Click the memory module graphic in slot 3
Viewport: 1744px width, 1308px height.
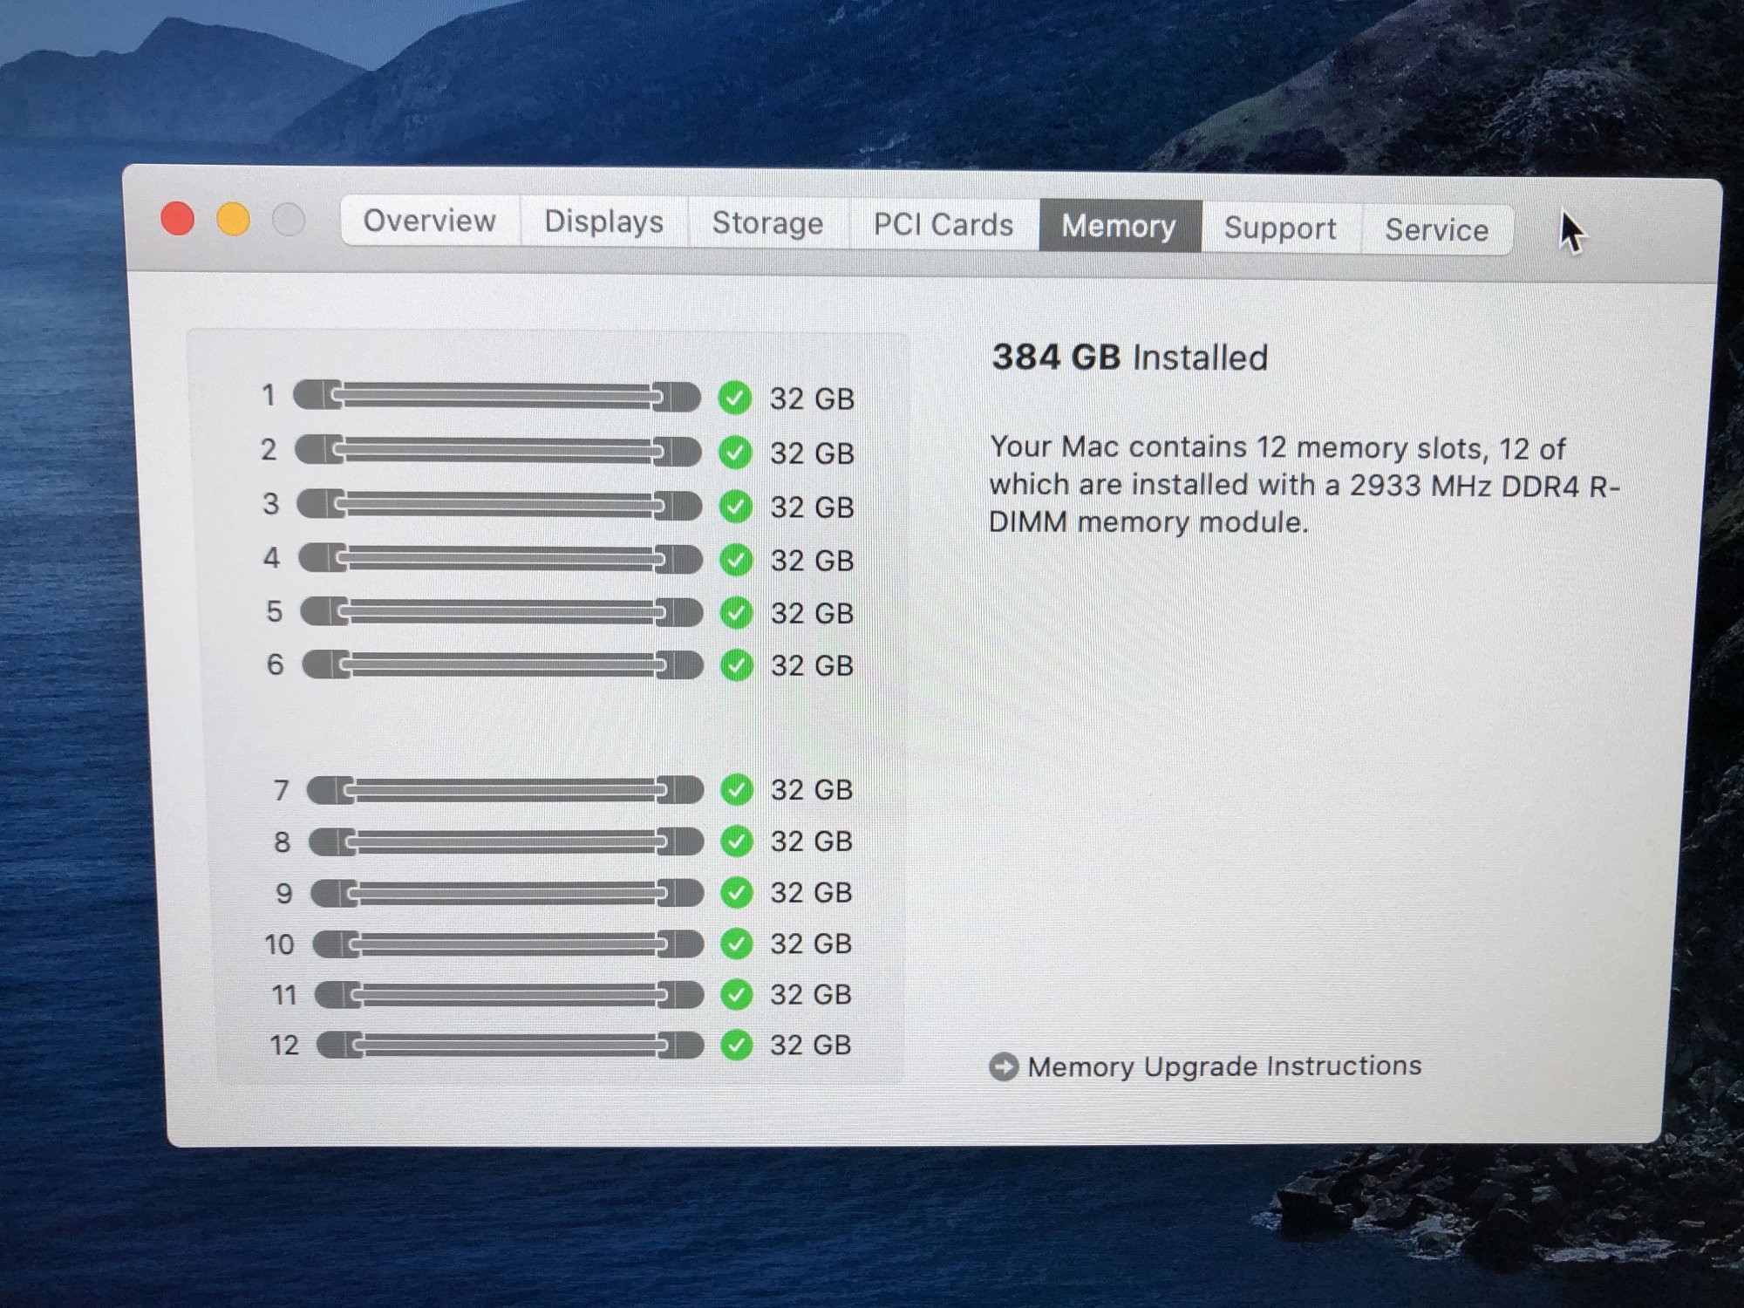pyautogui.click(x=499, y=505)
